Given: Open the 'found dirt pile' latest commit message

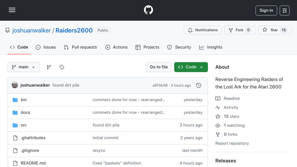Looking at the screenshot, I should (x=66, y=85).
